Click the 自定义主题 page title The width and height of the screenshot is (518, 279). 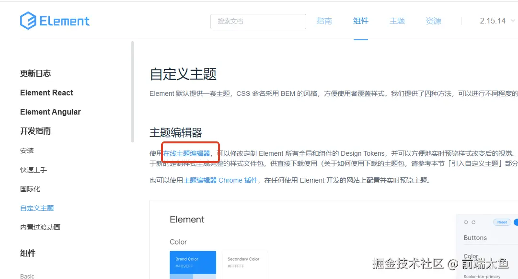point(183,74)
